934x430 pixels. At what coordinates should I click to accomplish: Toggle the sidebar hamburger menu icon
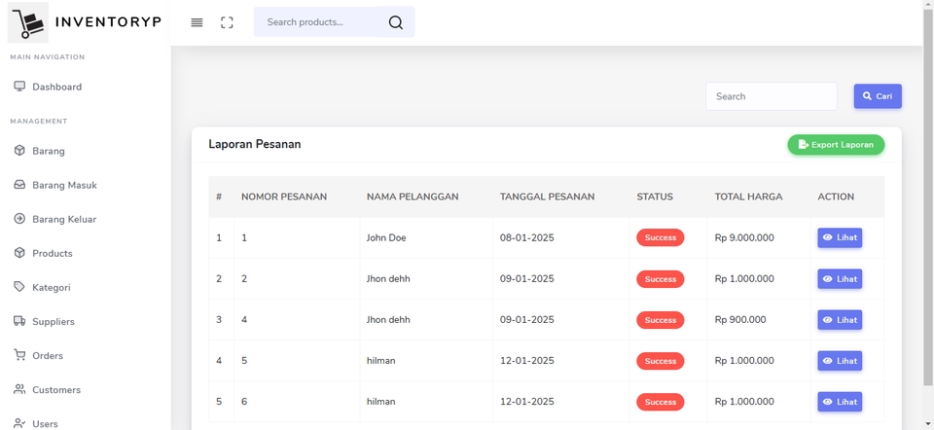click(x=197, y=22)
